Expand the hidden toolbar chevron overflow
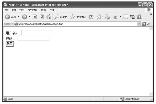The width and height of the screenshot is (156, 104). [151, 14]
